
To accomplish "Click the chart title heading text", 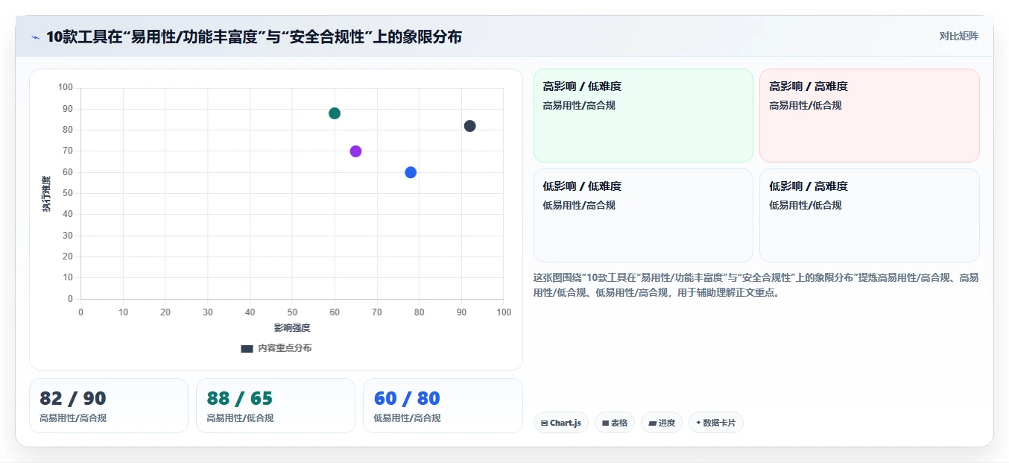I will (254, 37).
